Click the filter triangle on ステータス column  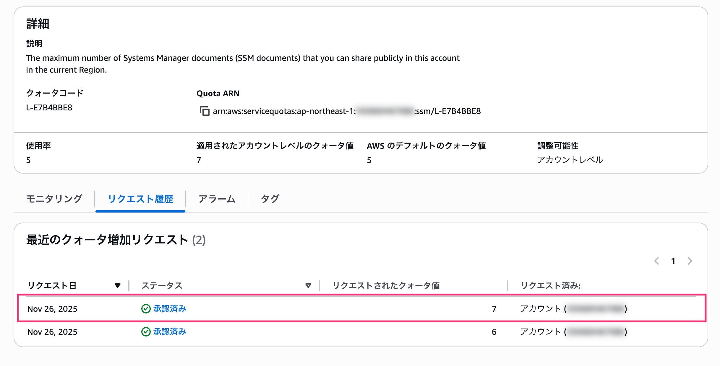point(308,285)
